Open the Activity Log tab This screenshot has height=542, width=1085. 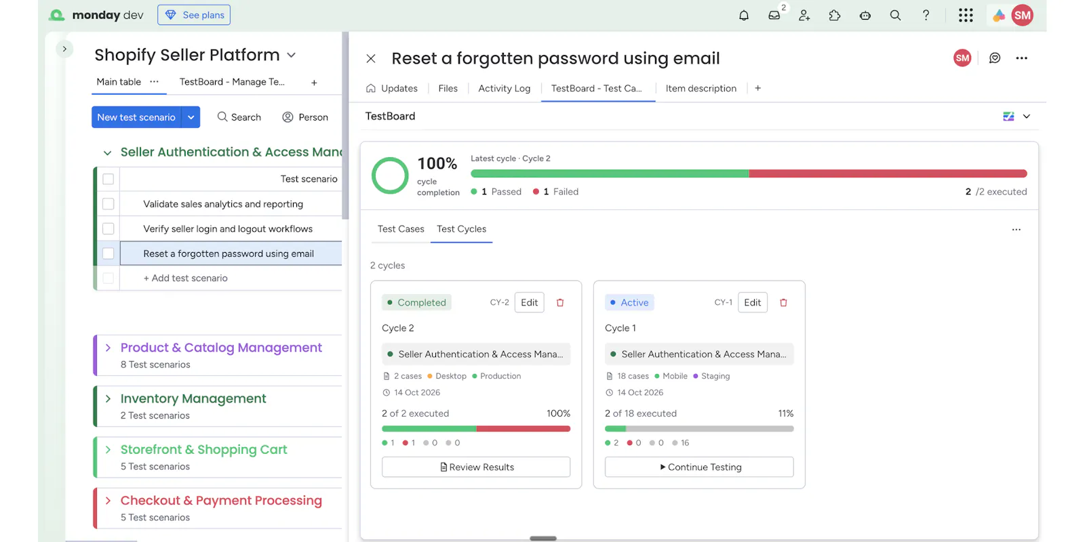505,88
